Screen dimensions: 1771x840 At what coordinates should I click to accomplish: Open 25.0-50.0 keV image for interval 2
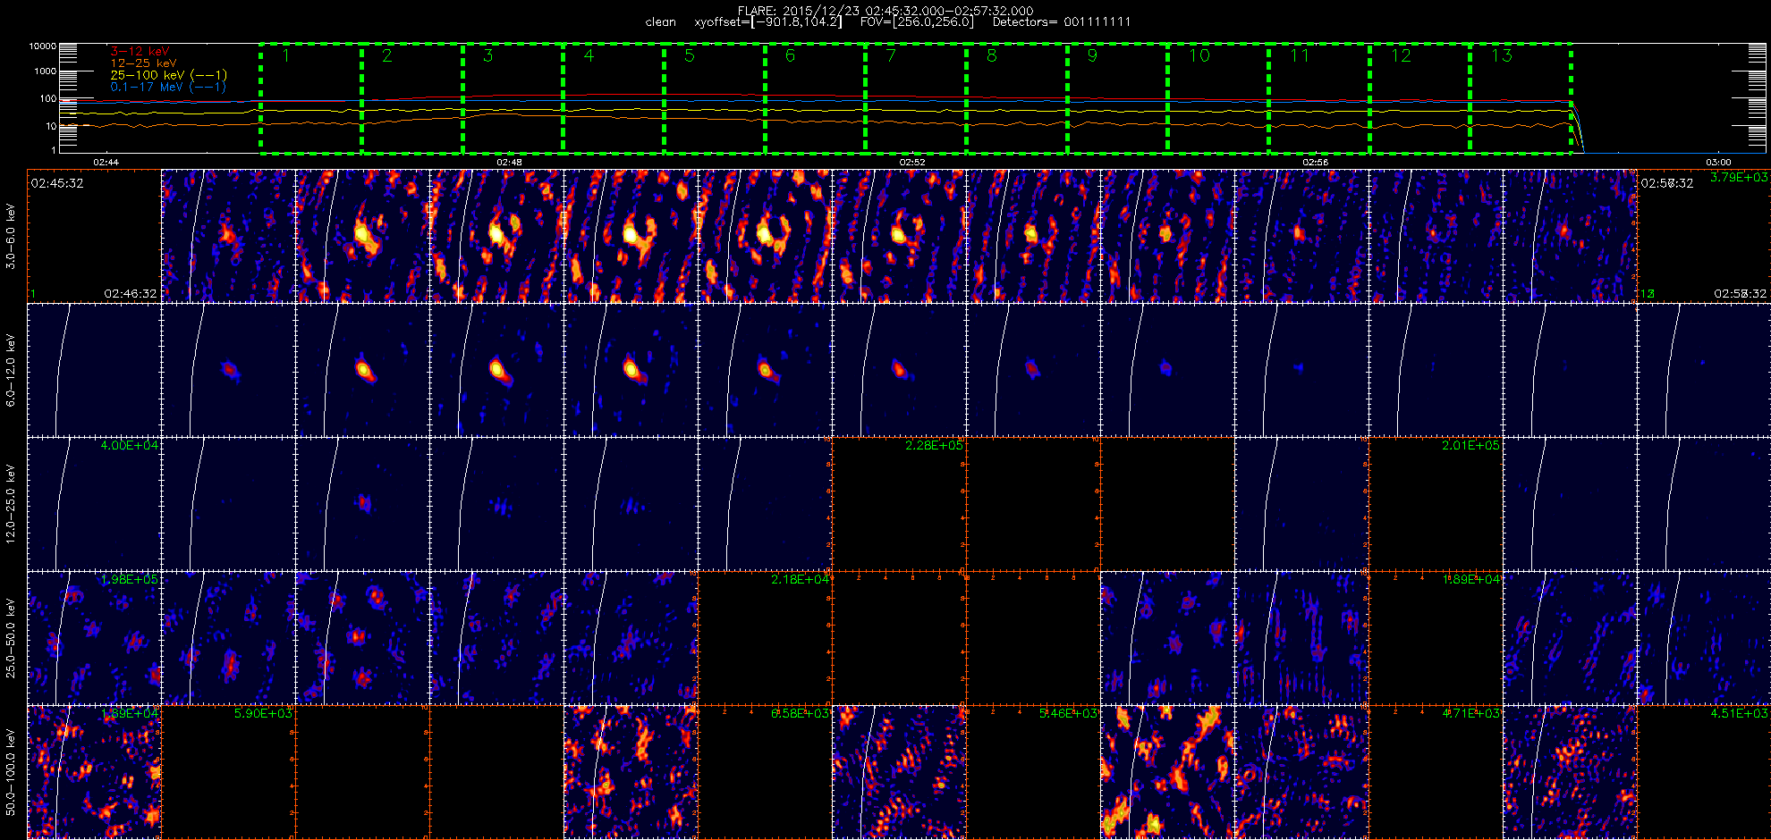pos(228,638)
